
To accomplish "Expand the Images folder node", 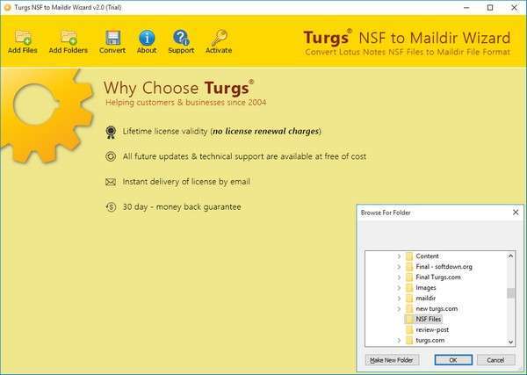I will pos(399,288).
